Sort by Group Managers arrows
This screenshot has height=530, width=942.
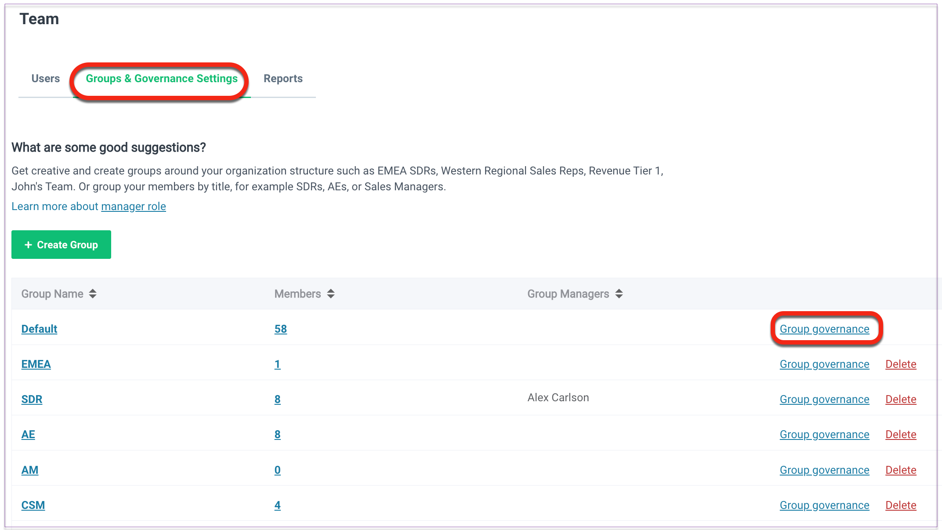click(x=619, y=294)
